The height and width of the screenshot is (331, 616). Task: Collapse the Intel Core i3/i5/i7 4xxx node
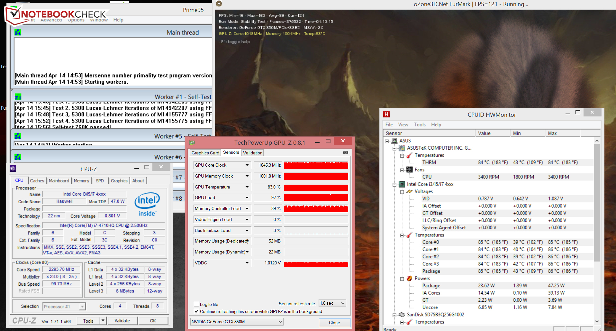tap(394, 184)
